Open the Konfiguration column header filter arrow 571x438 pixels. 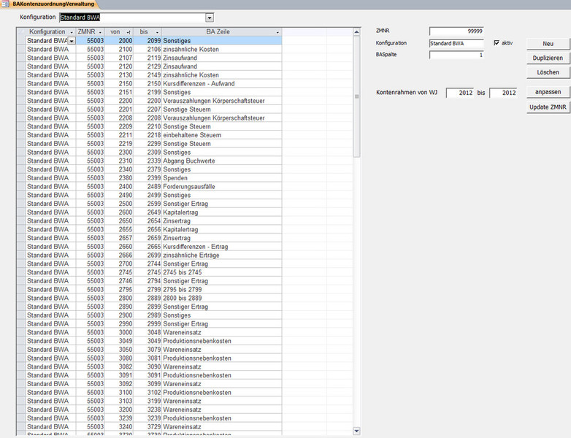(72, 32)
